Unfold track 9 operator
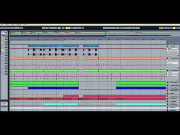 pyautogui.click(x=168, y=96)
